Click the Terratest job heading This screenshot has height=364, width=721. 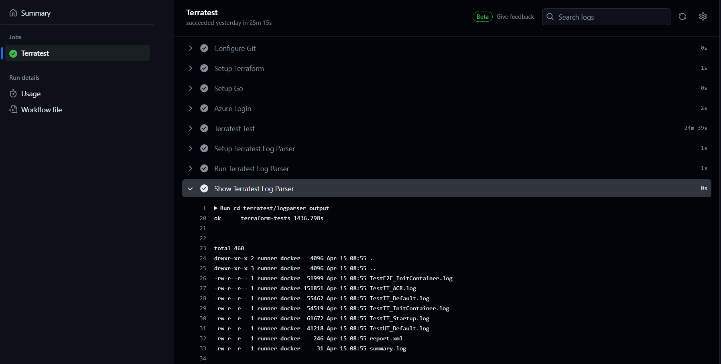coord(202,12)
